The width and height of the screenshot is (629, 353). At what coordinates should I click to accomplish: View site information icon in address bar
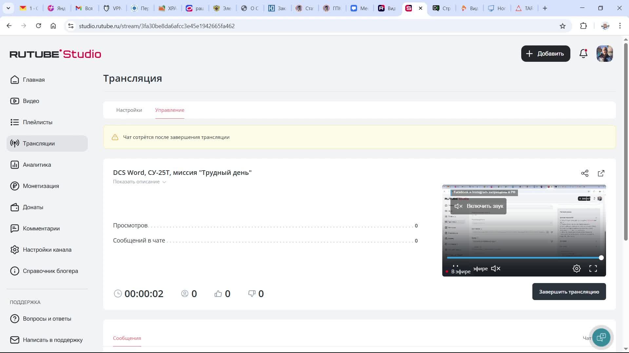click(x=71, y=26)
